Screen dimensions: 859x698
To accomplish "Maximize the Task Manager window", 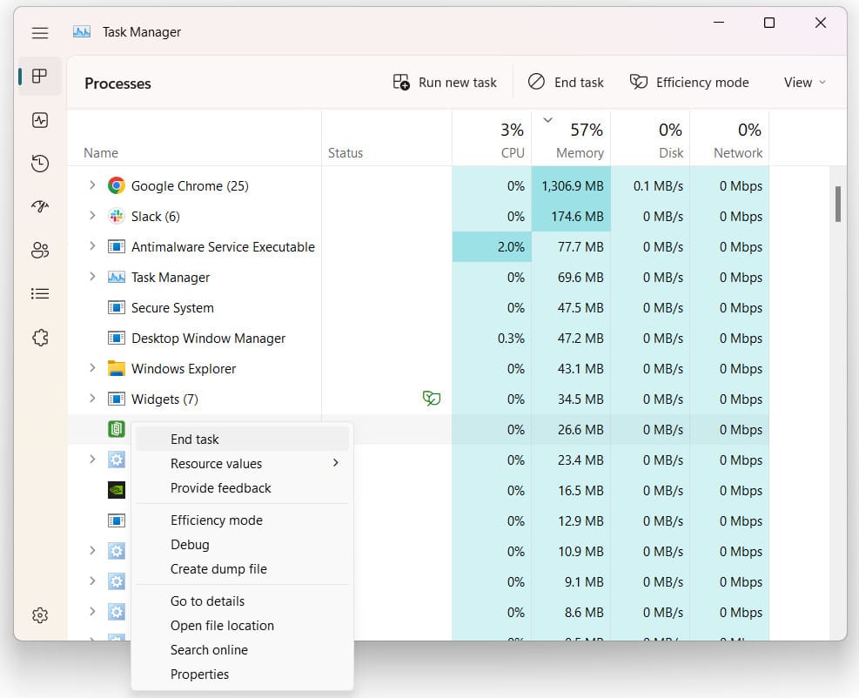I will tap(769, 23).
